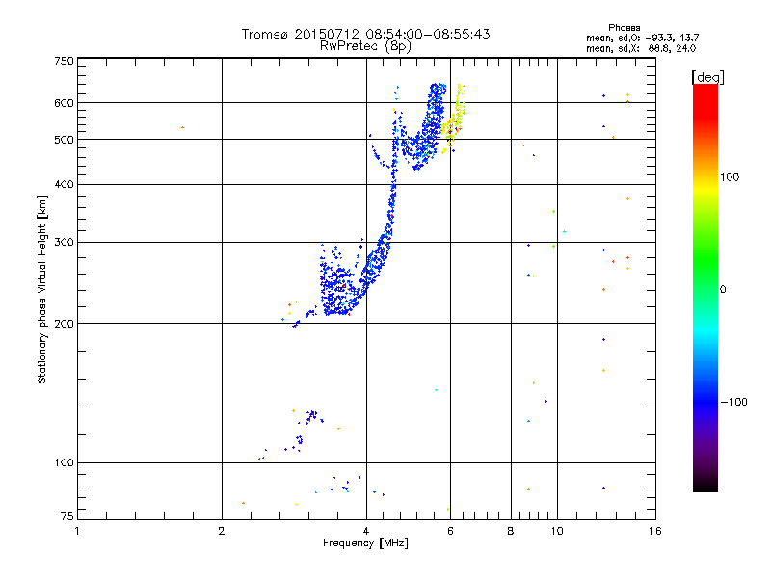Click the y-axis tick label '75'
Viewport: 771px width, 578px height.
[x=67, y=516]
